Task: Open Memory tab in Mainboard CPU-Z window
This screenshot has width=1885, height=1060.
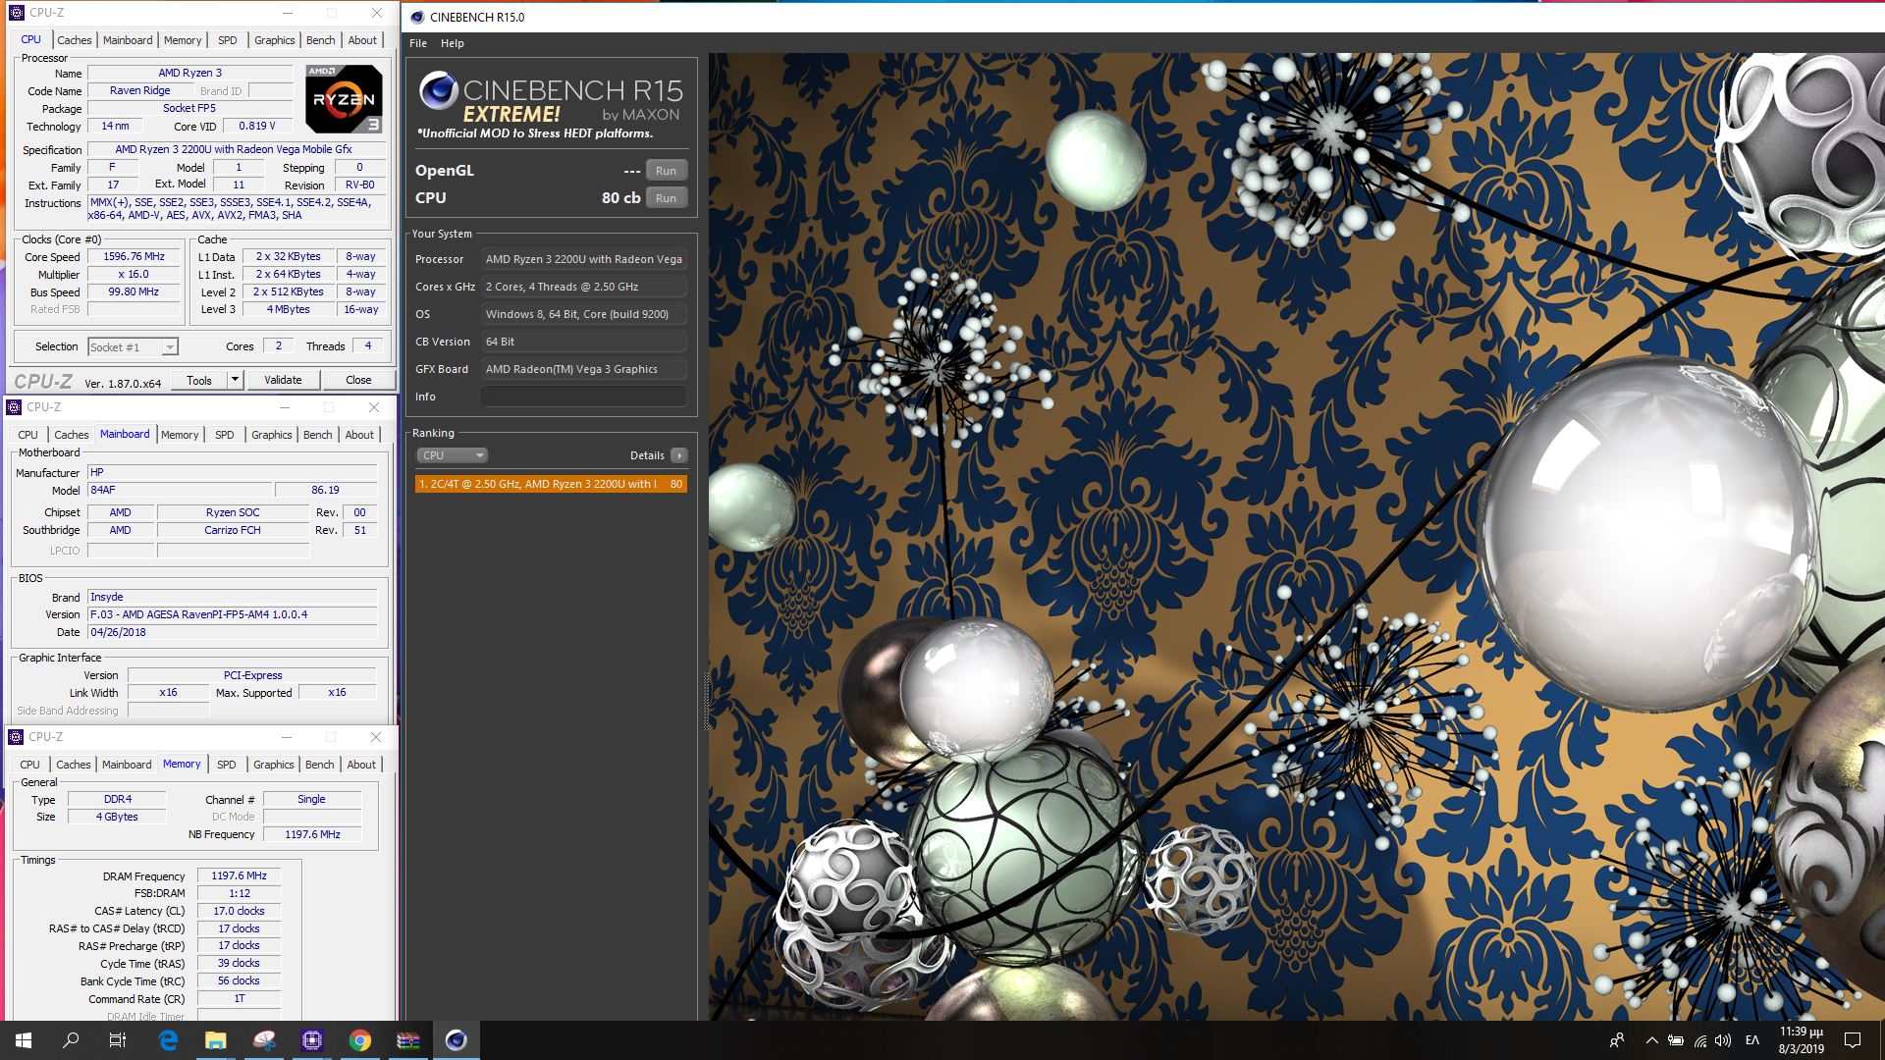Action: 180,435
